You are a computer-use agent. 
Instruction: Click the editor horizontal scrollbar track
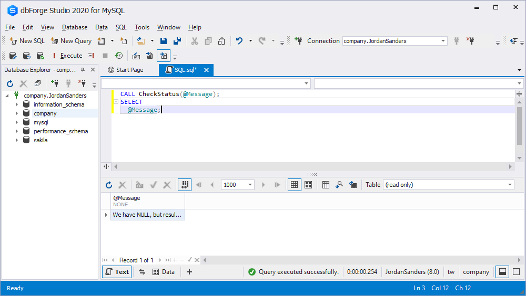[x=312, y=166]
